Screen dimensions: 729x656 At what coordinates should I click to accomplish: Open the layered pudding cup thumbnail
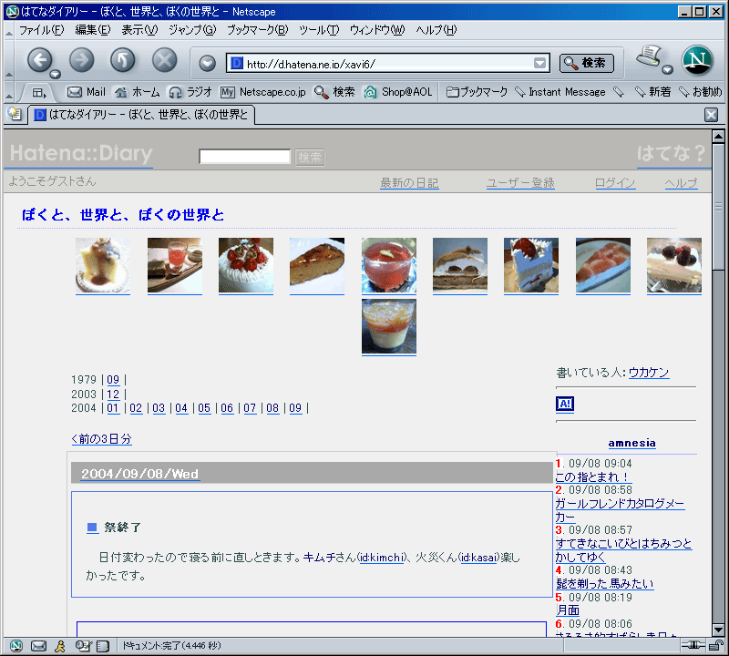pyautogui.click(x=389, y=327)
